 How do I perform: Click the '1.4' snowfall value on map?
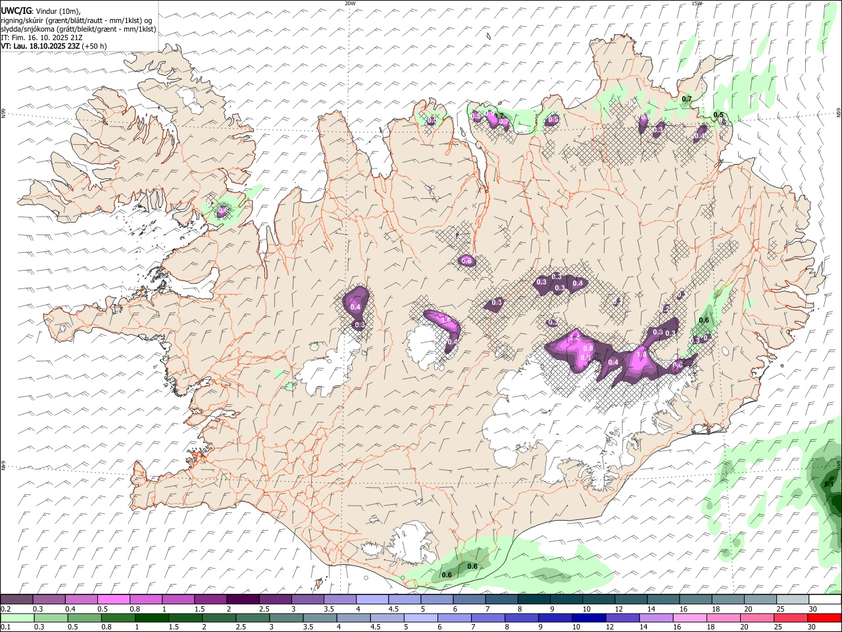click(574, 338)
